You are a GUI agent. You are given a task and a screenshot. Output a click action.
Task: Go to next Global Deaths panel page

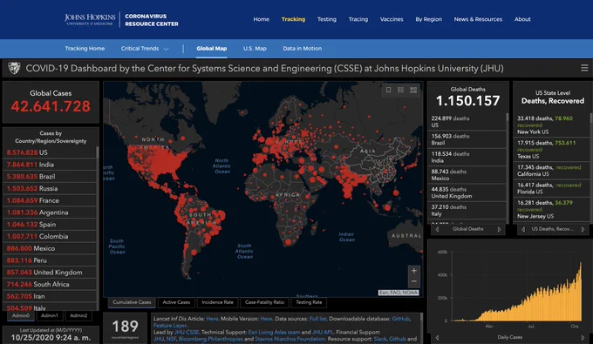point(499,229)
